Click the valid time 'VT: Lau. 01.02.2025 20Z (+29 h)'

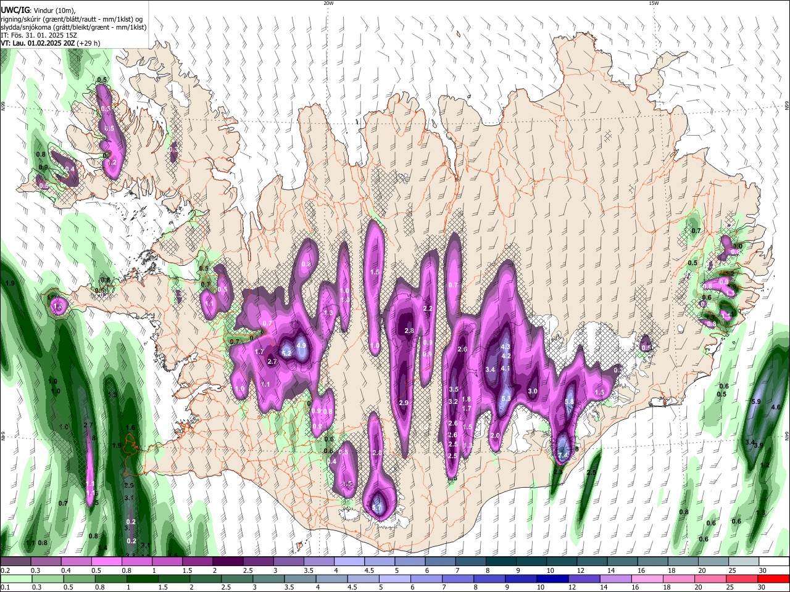[x=51, y=43]
